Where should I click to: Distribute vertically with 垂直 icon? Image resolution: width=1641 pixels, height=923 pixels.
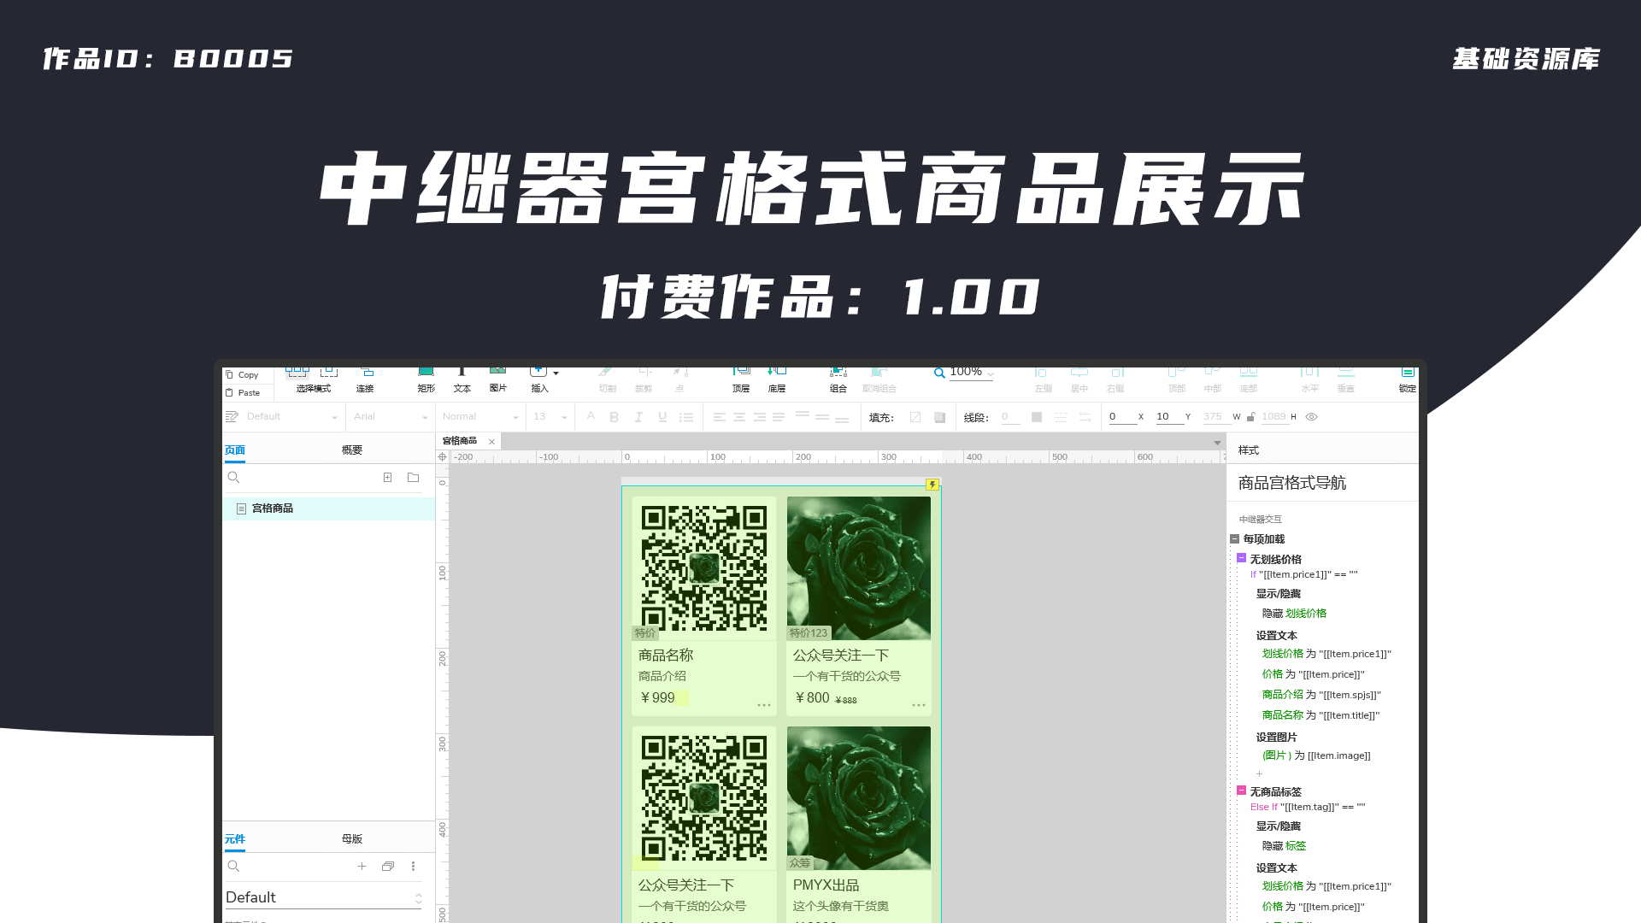[x=1346, y=380]
